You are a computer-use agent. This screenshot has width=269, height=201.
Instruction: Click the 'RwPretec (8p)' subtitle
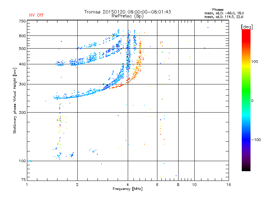point(127,16)
